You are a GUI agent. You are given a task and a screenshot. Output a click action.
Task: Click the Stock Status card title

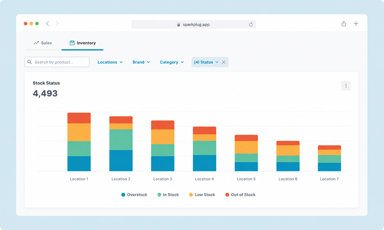[x=46, y=83]
